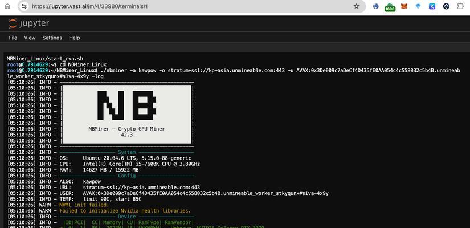This screenshot has height=228, width=470.
Task: Click the version number 42.3
Action: coord(127,135)
